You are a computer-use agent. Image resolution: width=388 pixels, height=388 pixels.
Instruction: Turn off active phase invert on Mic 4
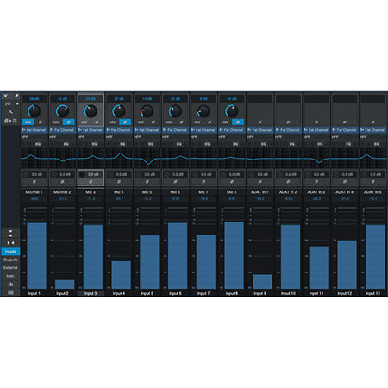pyautogui.click(x=125, y=122)
